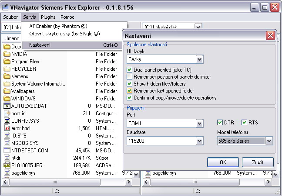Click the Program Files folder icon
The height and width of the screenshot is (196, 282).
tap(7, 62)
